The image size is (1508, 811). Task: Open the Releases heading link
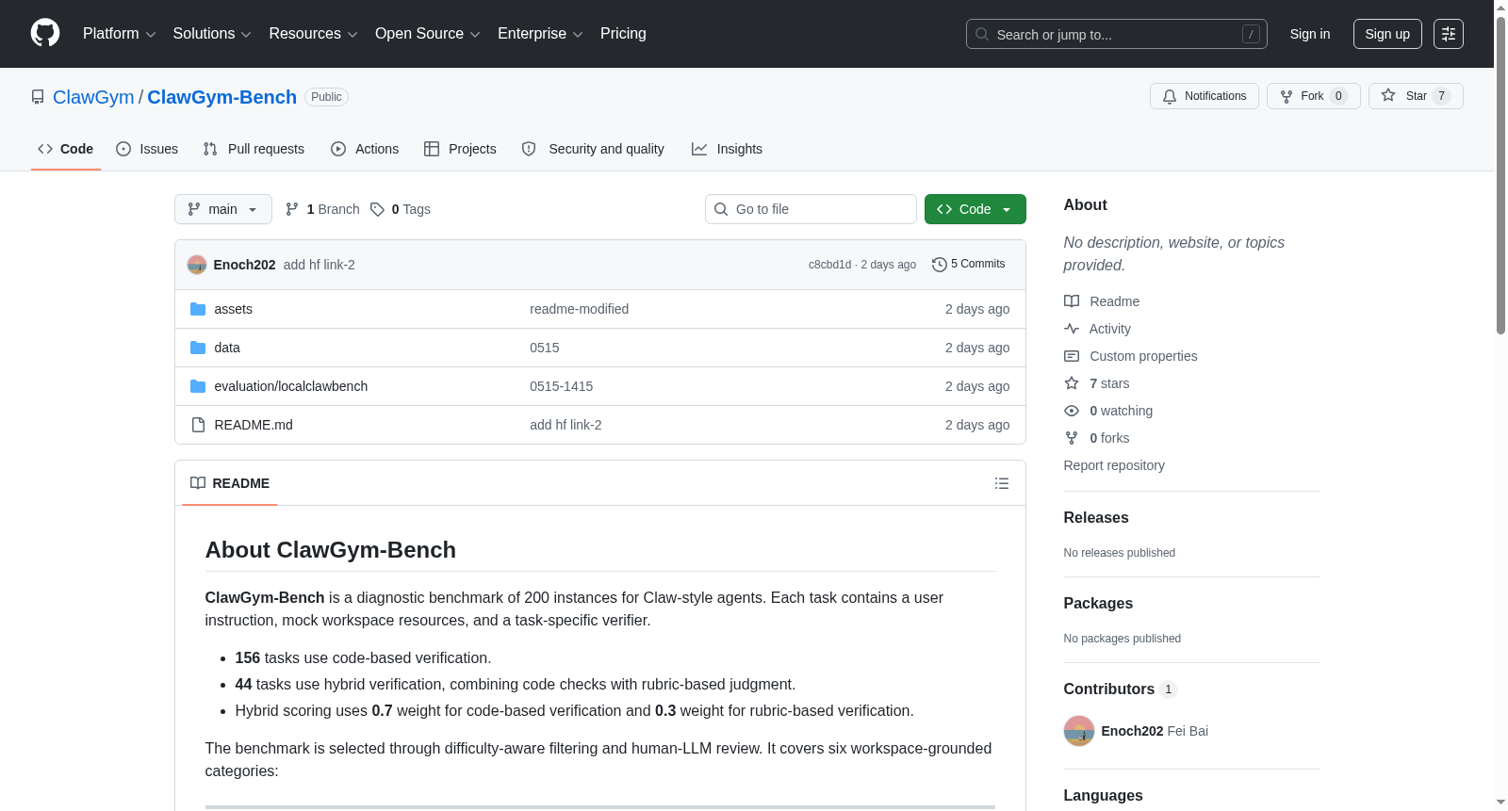pyautogui.click(x=1096, y=518)
